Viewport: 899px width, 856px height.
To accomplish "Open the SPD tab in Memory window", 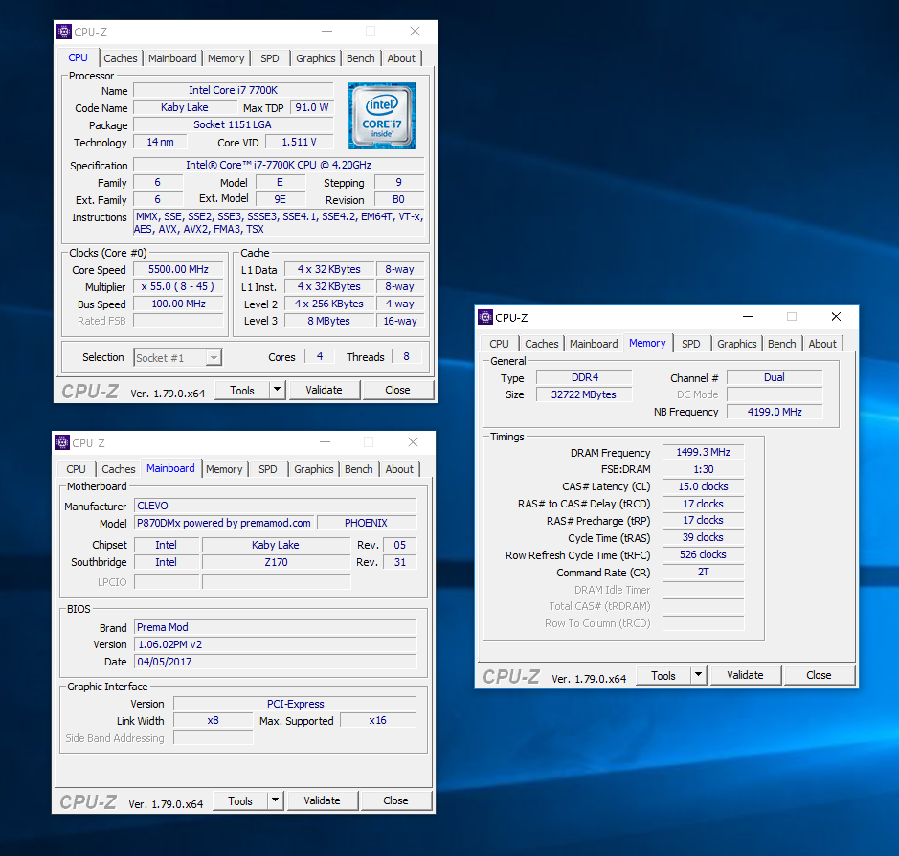I will 690,344.
